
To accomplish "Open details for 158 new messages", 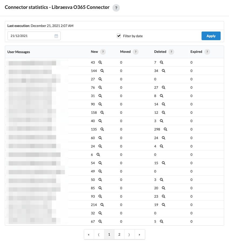I will tap(102, 112).
